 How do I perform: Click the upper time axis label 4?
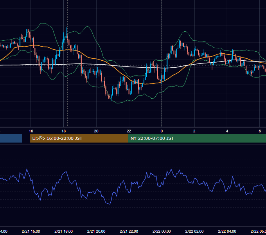[x=227, y=131]
